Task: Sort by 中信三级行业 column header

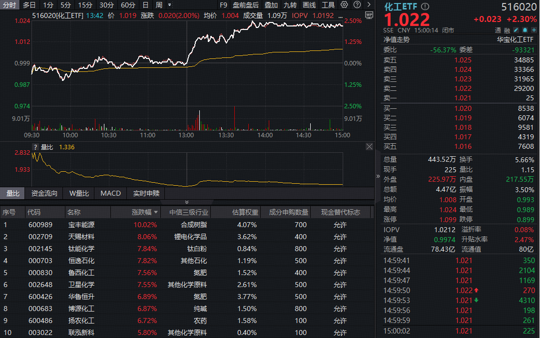Action: point(189,212)
